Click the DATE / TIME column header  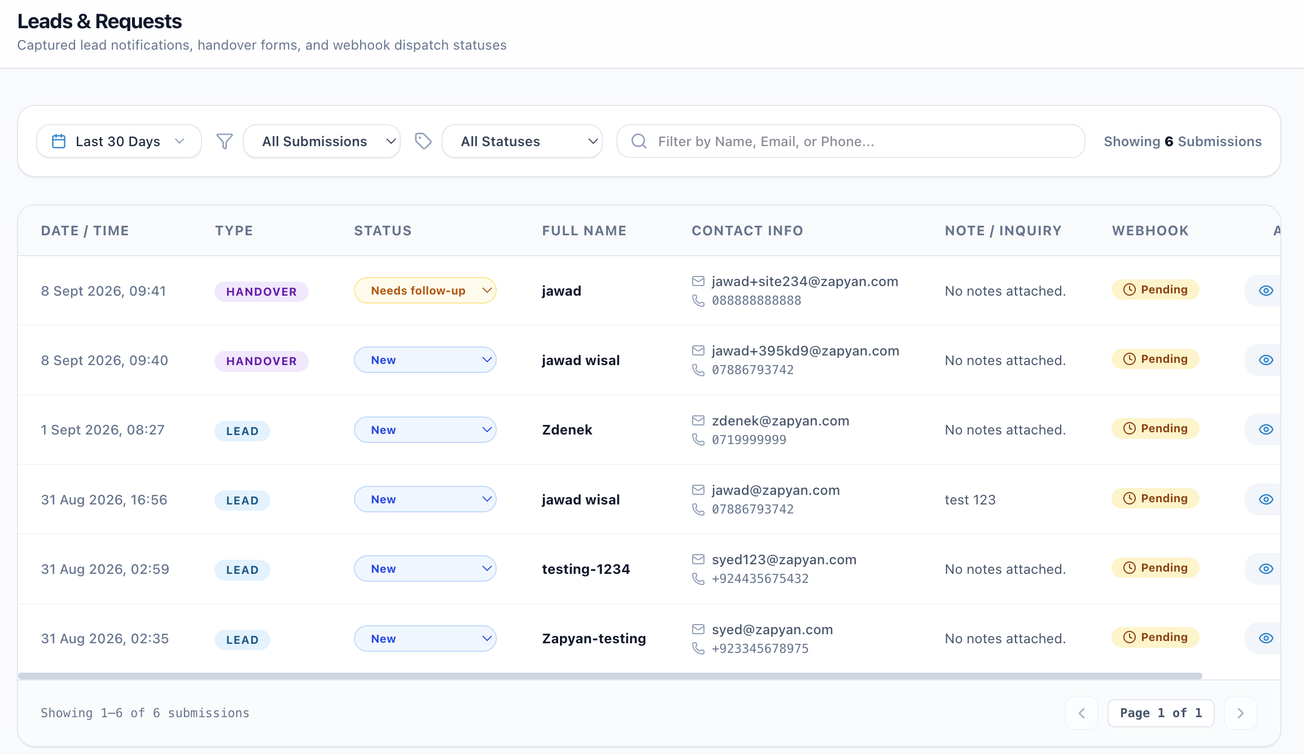click(x=85, y=231)
